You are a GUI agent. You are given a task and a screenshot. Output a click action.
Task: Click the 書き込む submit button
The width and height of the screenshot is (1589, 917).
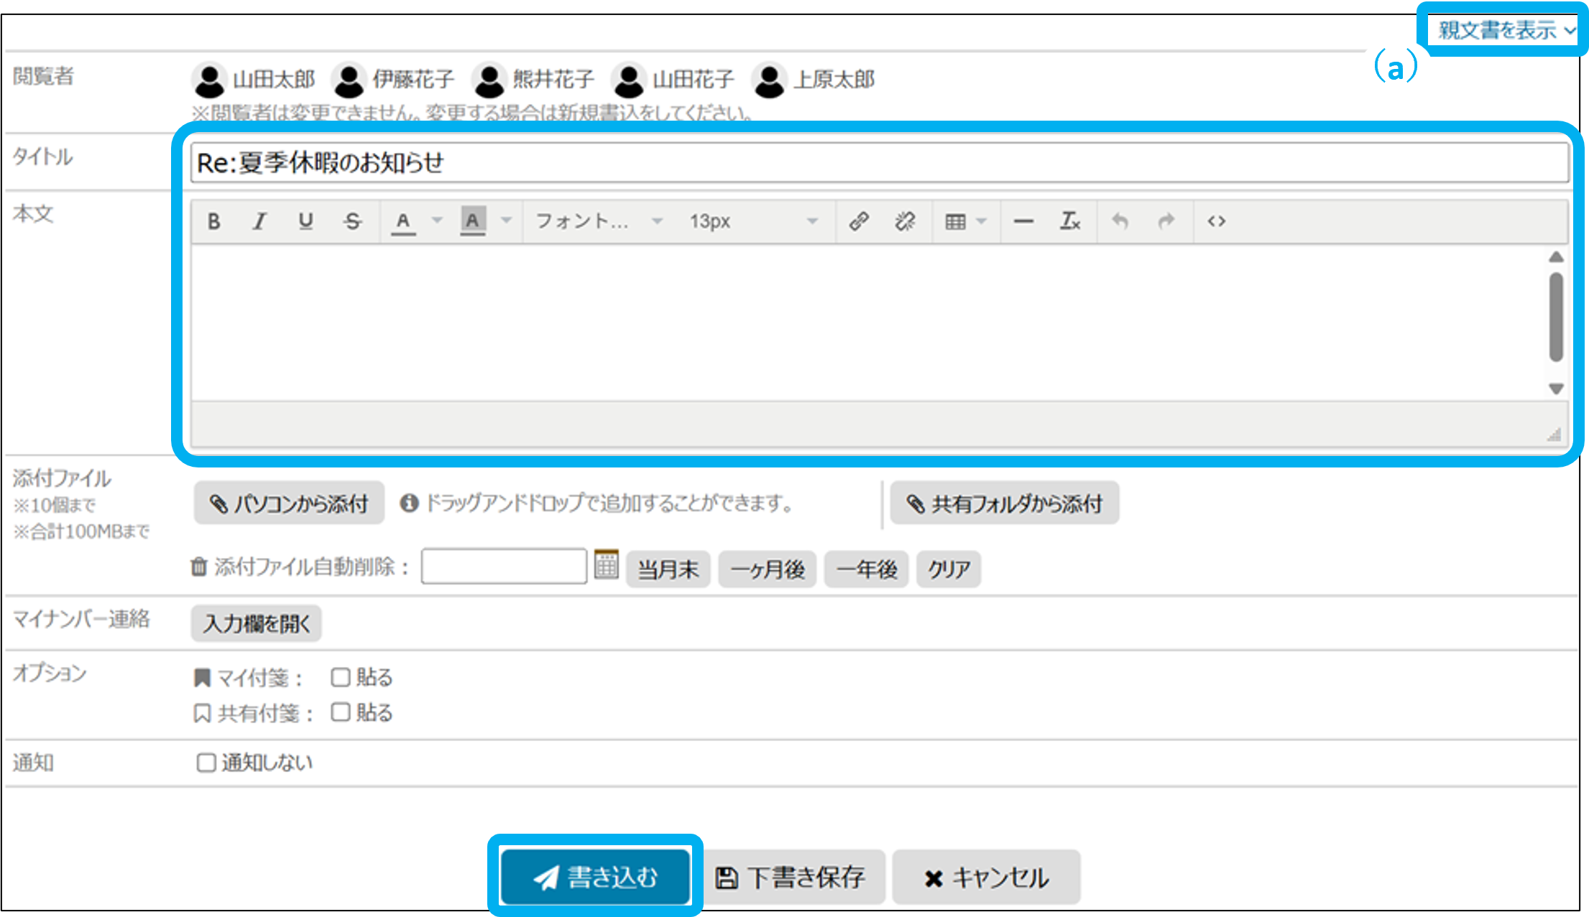595,877
